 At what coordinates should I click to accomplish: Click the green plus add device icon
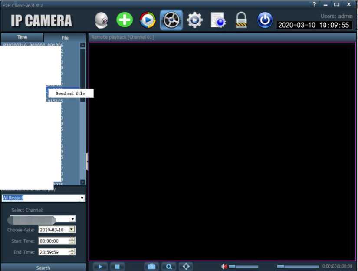click(x=125, y=20)
